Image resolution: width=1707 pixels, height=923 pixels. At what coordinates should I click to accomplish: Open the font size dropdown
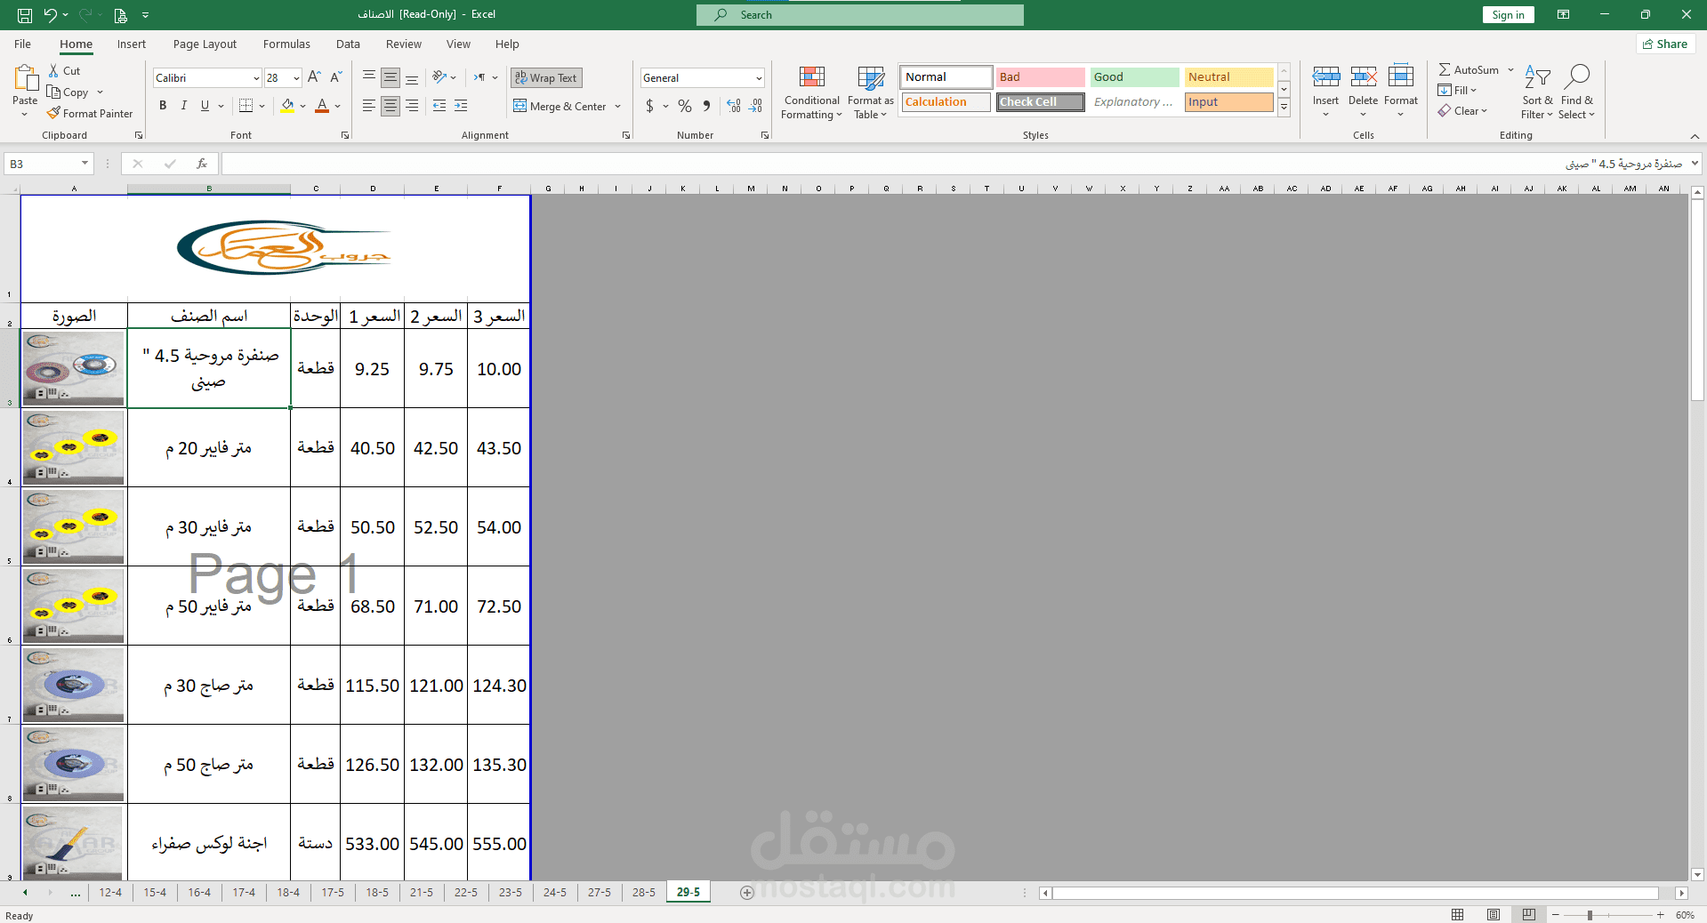(x=296, y=78)
